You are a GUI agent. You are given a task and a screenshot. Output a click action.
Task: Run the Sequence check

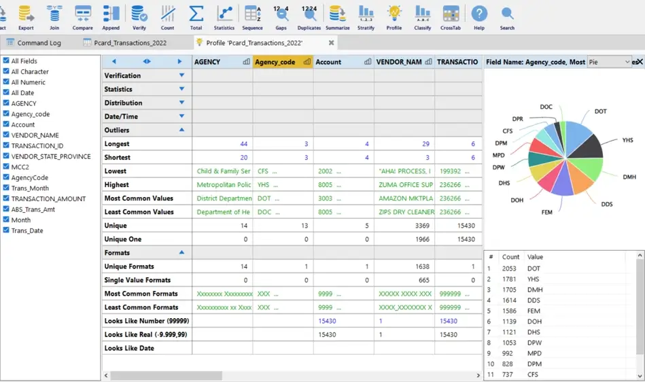click(x=253, y=17)
